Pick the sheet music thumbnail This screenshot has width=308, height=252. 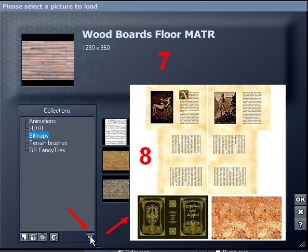(x=116, y=131)
